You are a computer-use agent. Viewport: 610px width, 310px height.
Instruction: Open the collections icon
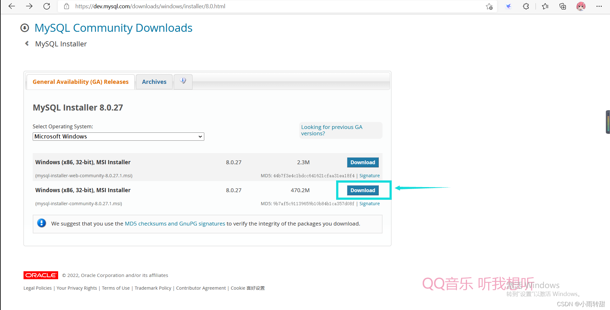coord(563,6)
